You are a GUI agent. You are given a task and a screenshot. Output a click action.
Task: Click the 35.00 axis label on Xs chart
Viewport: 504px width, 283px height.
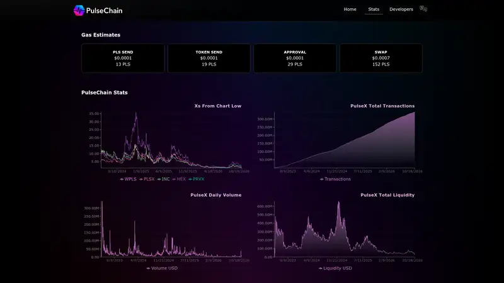point(94,114)
